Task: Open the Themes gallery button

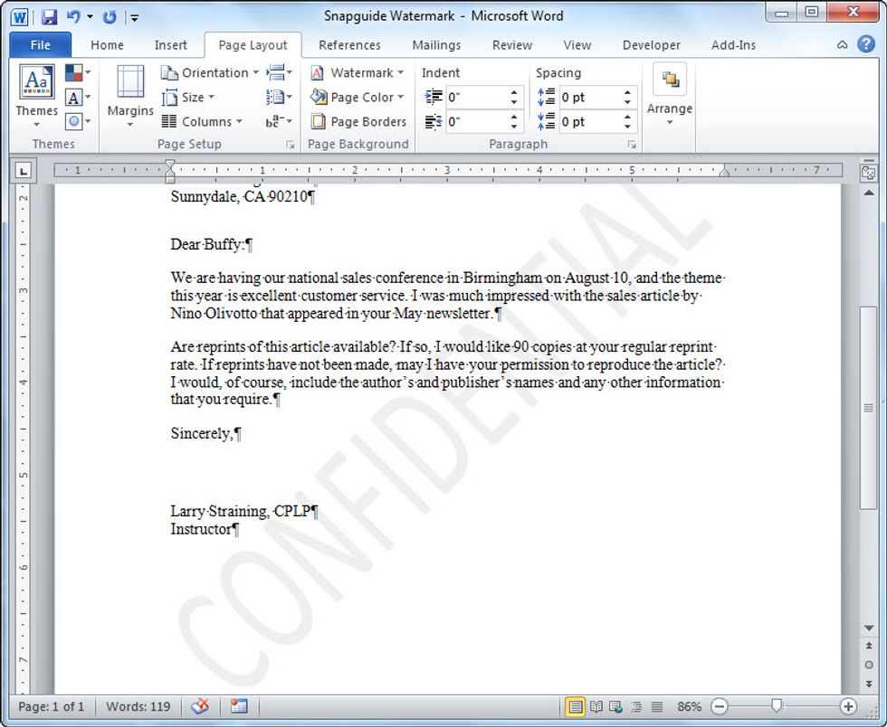Action: pos(36,93)
